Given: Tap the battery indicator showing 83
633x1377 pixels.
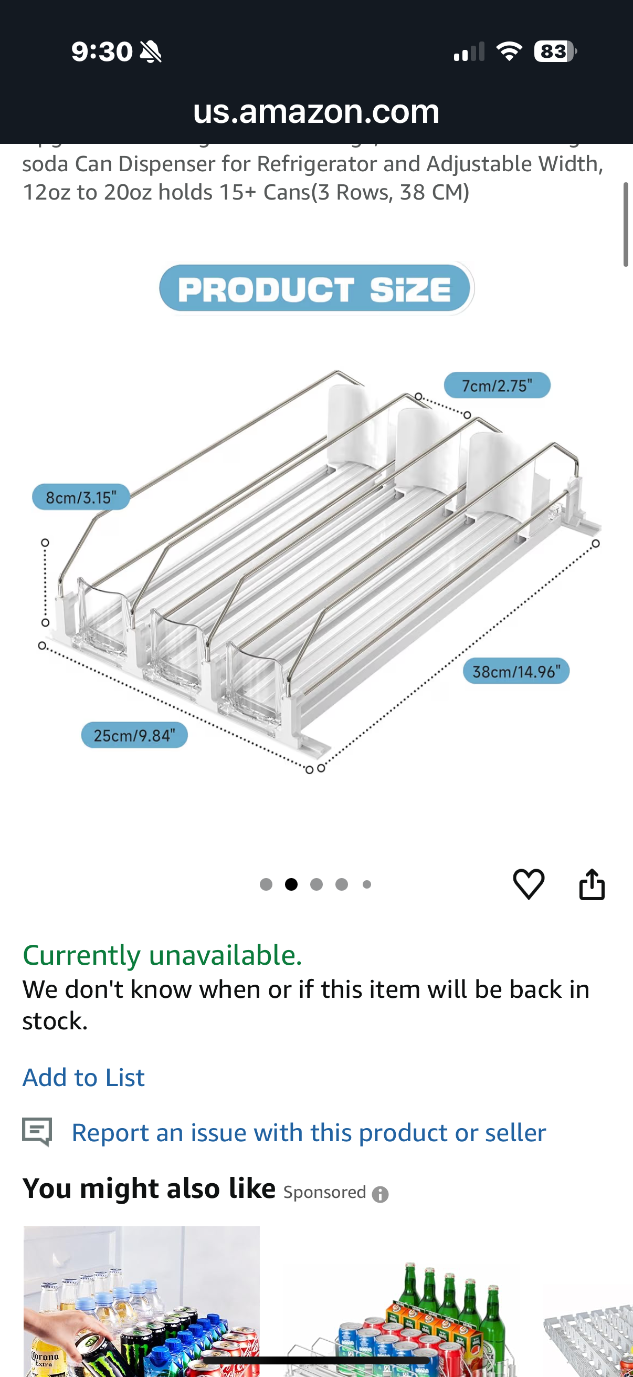Looking at the screenshot, I should pos(554,51).
